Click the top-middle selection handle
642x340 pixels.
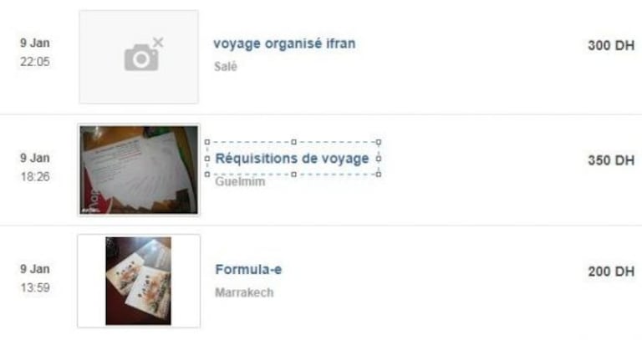tap(293, 142)
